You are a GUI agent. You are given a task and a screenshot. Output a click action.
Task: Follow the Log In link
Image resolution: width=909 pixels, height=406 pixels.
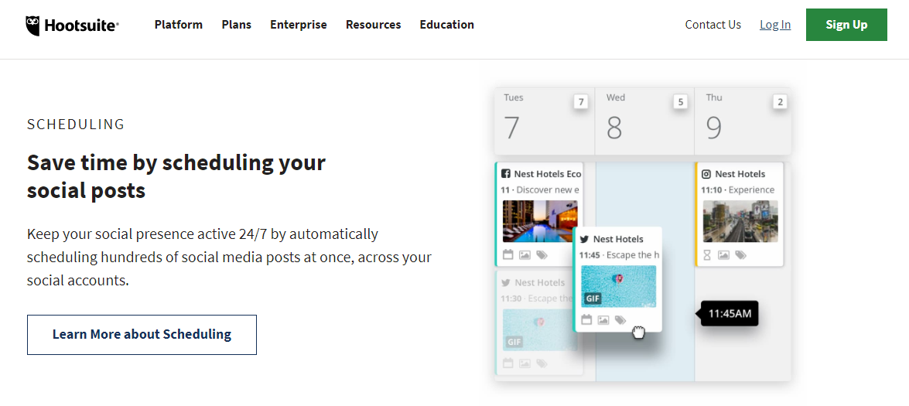[775, 25]
